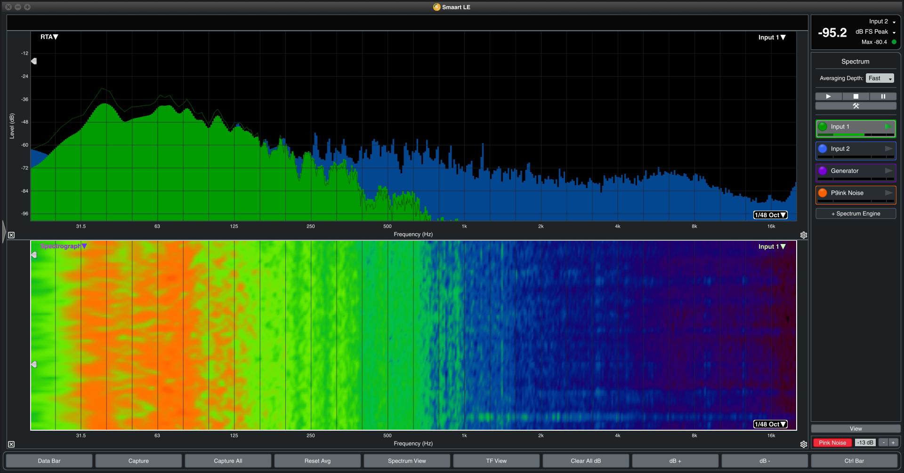Change Spectrograph 1/48 Oct banding resolution
904x473 pixels.
click(770, 424)
